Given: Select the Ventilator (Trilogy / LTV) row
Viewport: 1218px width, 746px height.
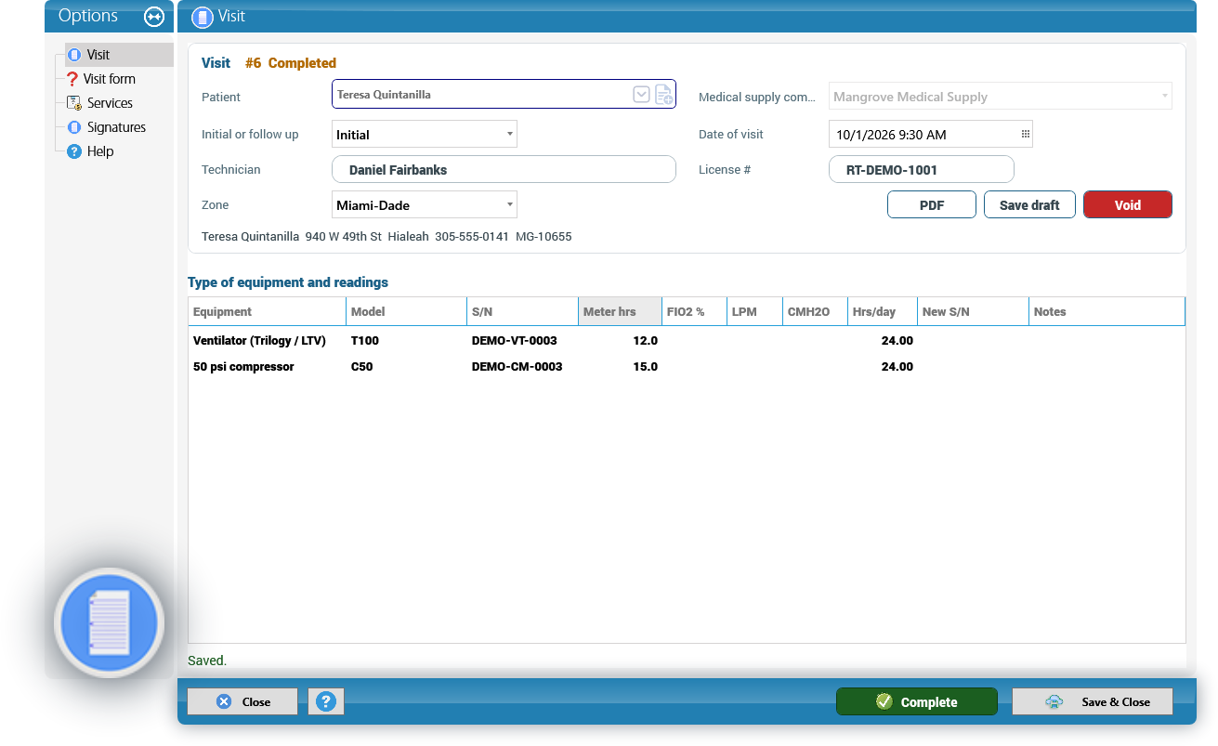Looking at the screenshot, I should pos(687,341).
